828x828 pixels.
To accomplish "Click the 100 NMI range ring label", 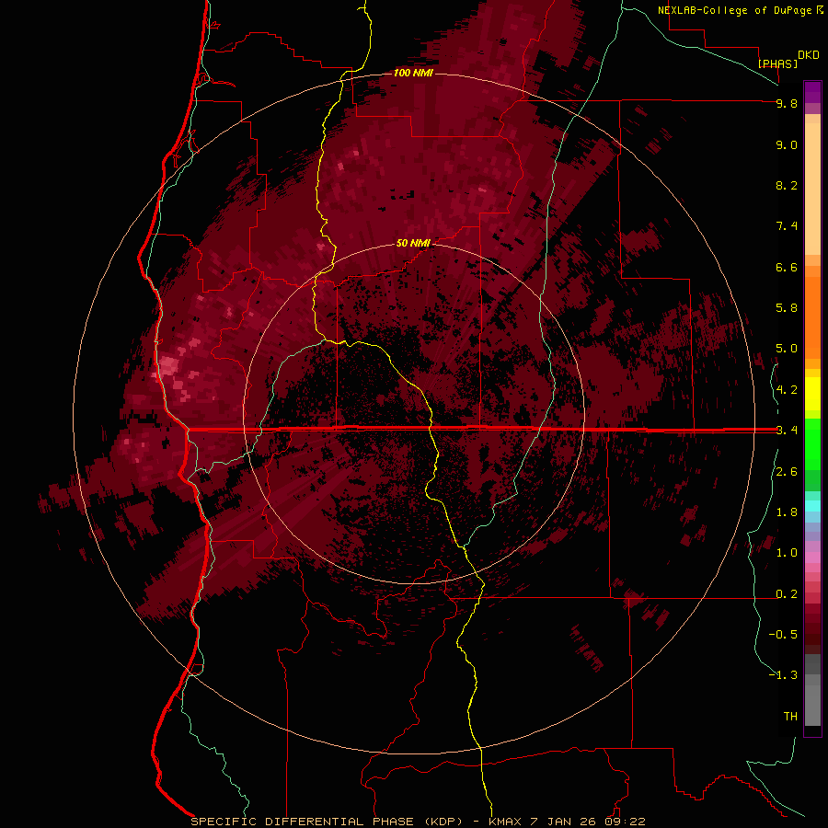I will point(413,73).
